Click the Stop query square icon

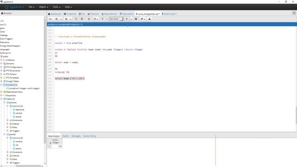136,19
